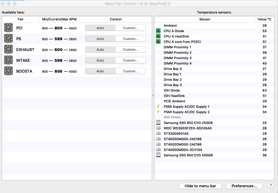278x193 pixels.
Task: Open the help question mark button
Action: point(270,185)
